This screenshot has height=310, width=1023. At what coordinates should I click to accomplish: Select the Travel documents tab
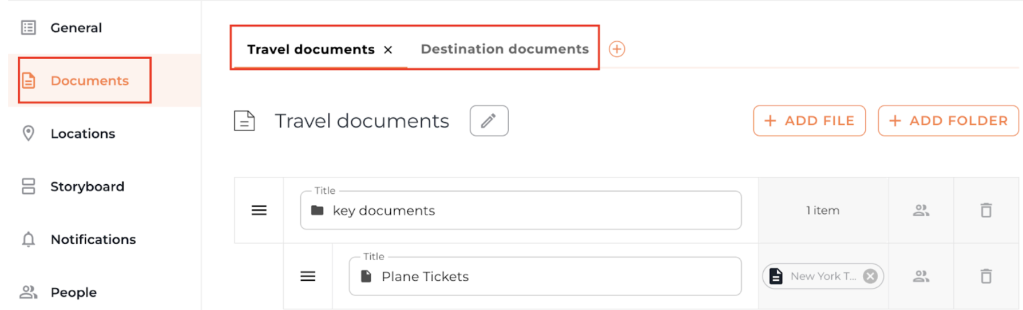310,50
